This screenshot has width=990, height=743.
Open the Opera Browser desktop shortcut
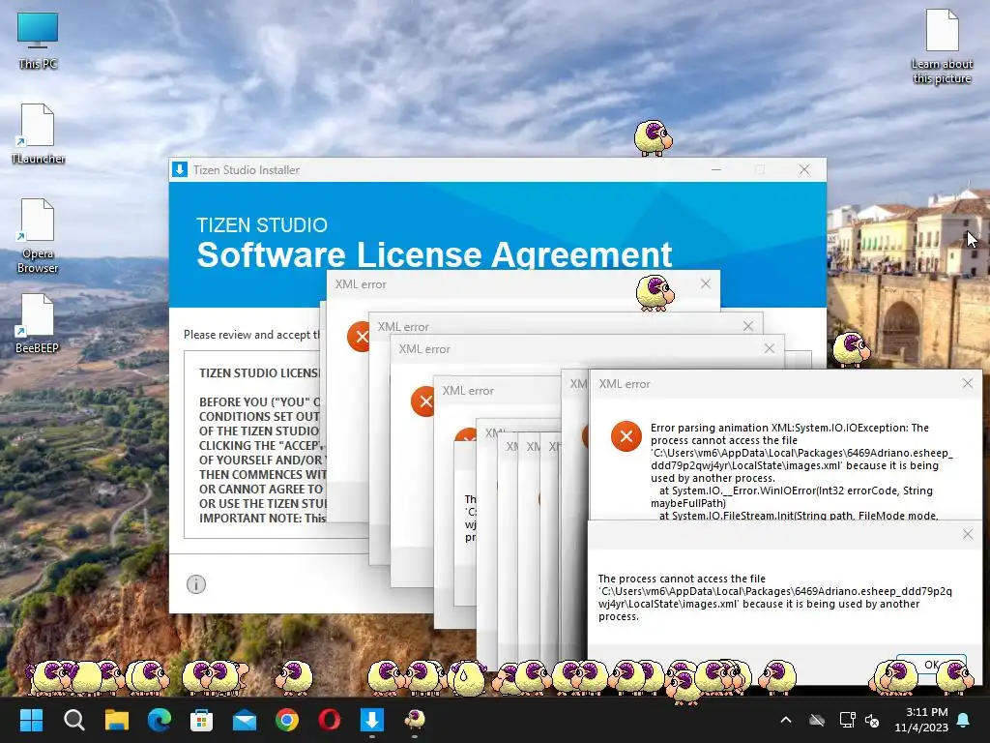click(x=38, y=236)
